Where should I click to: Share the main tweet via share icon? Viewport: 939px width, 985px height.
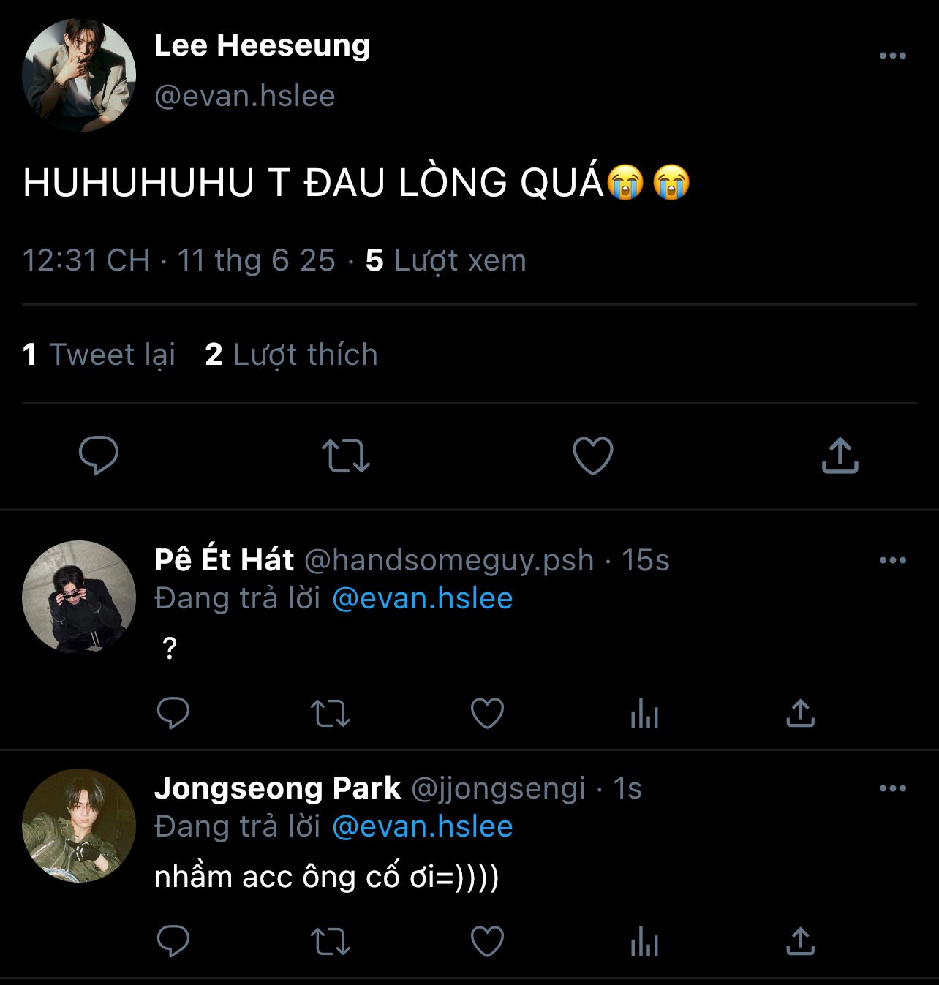click(x=840, y=455)
